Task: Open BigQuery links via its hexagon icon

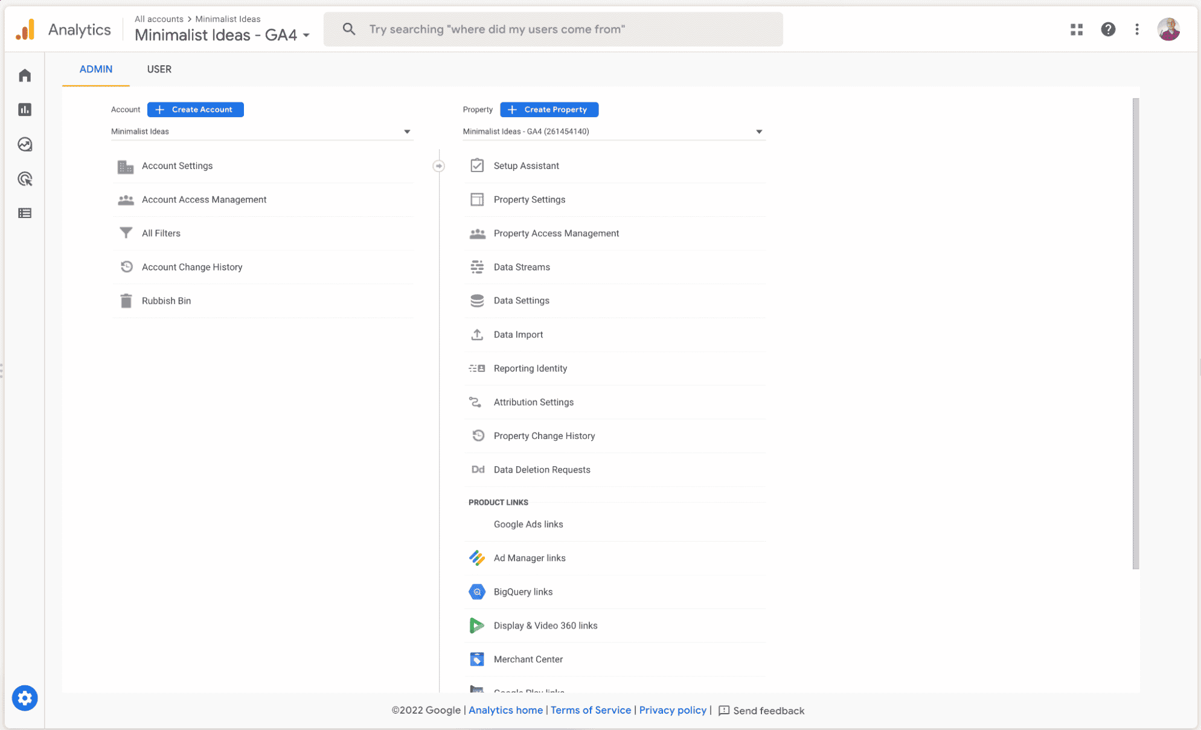Action: click(477, 592)
